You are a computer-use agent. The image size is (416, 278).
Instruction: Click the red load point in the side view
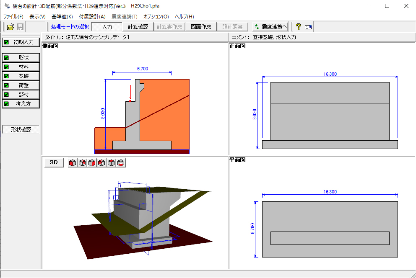(130, 101)
